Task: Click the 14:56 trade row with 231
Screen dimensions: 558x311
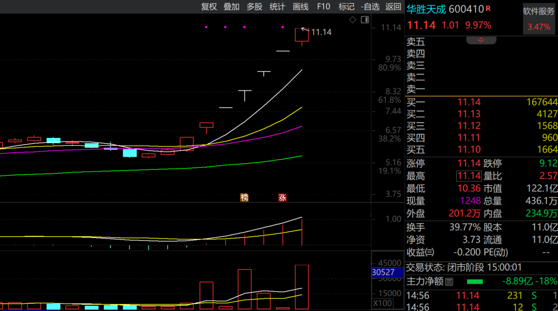Action: pyautogui.click(x=482, y=295)
